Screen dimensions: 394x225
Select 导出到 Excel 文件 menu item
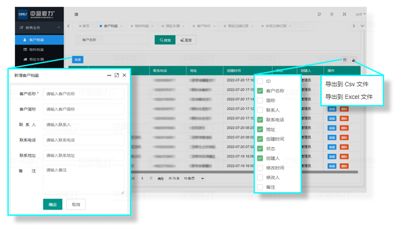tap(349, 96)
